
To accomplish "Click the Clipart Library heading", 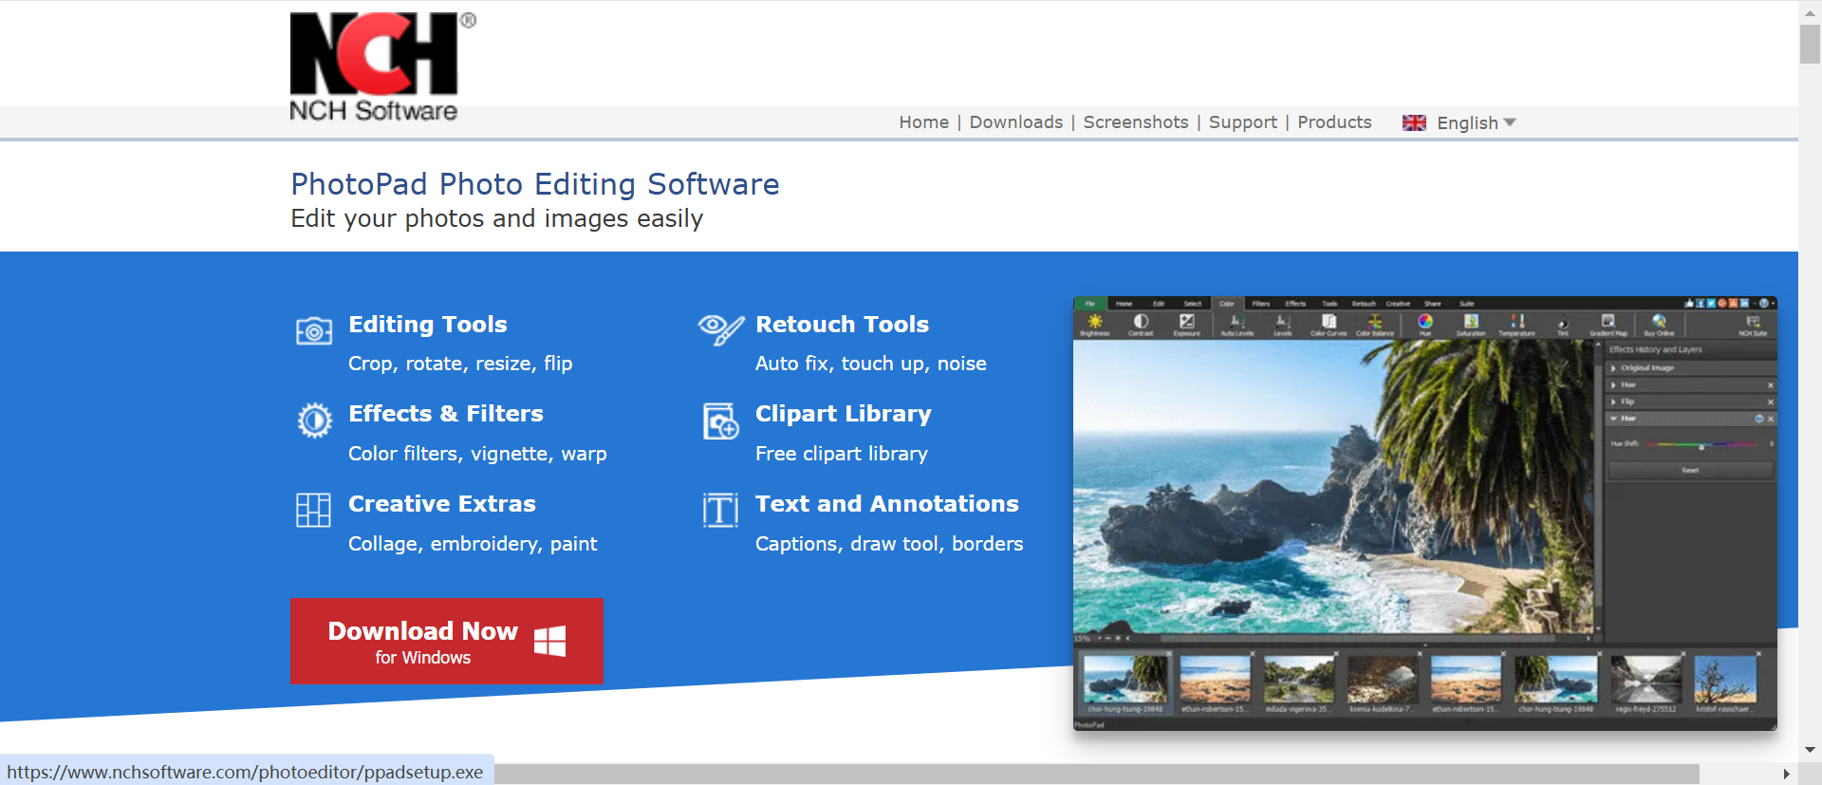I will coord(844,415).
